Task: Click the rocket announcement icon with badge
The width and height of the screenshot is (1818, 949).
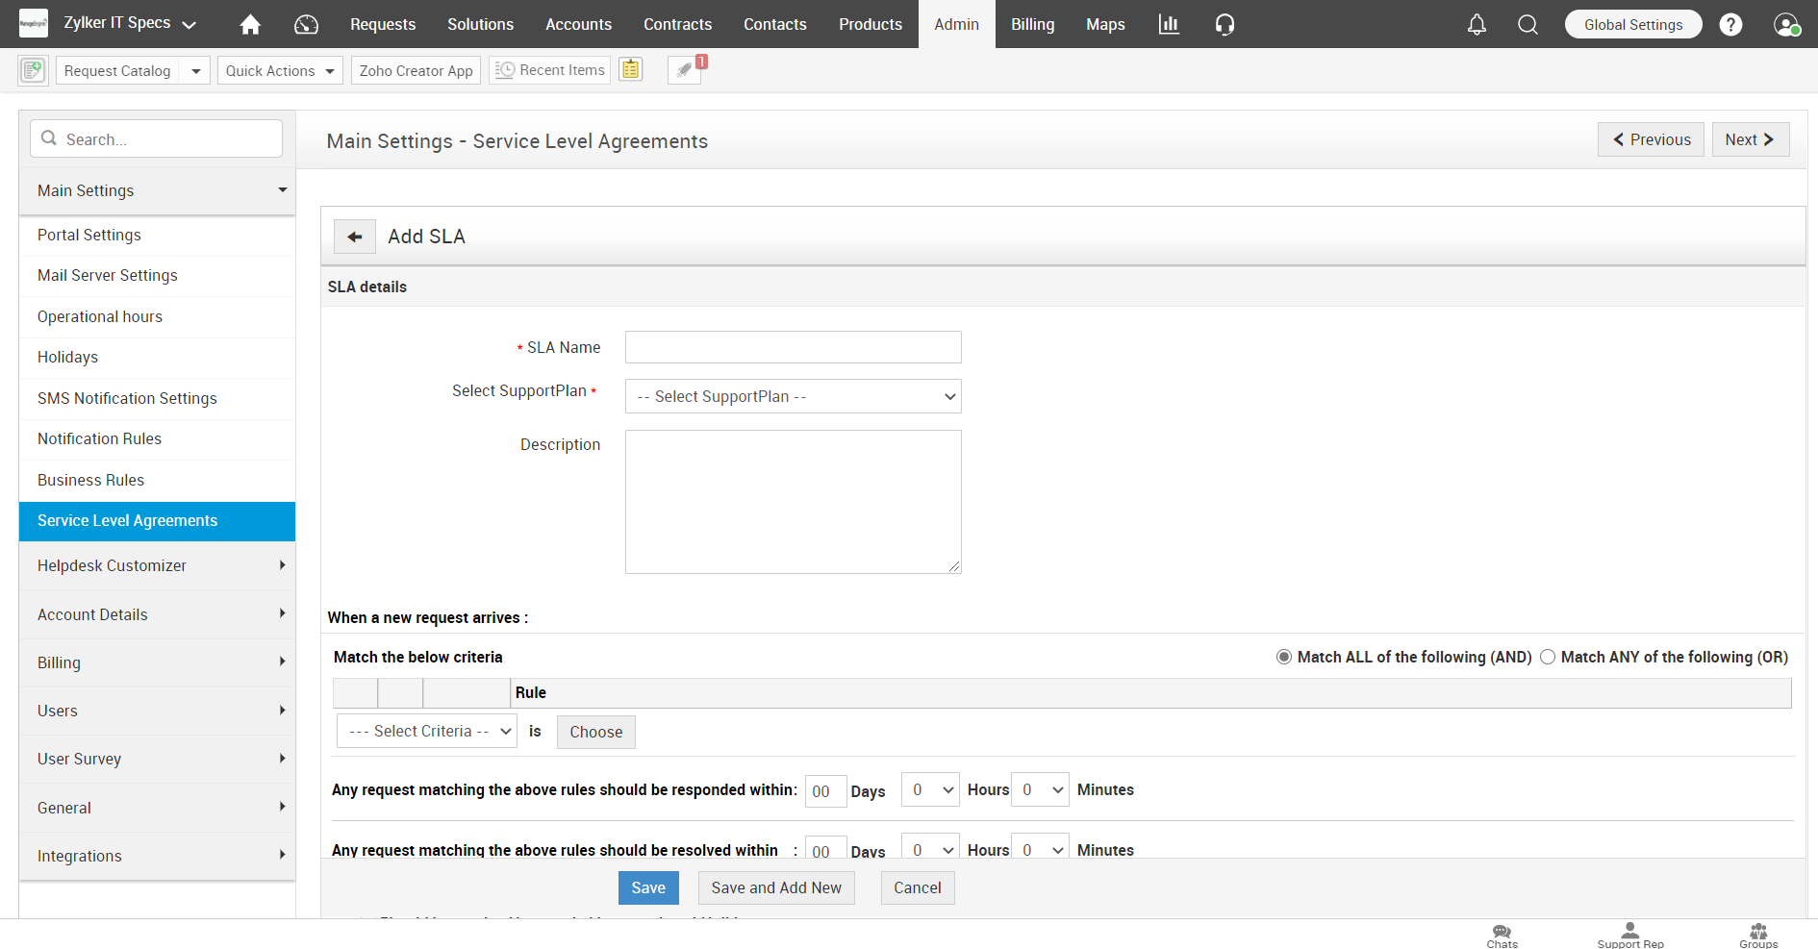Action: 684,70
